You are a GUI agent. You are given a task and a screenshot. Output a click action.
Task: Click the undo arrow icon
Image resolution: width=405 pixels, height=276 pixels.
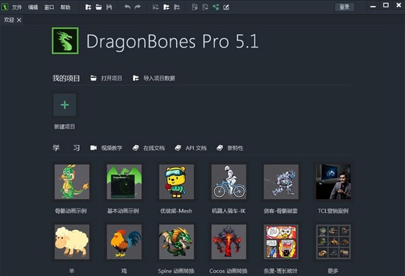pyautogui.click(x=127, y=7)
